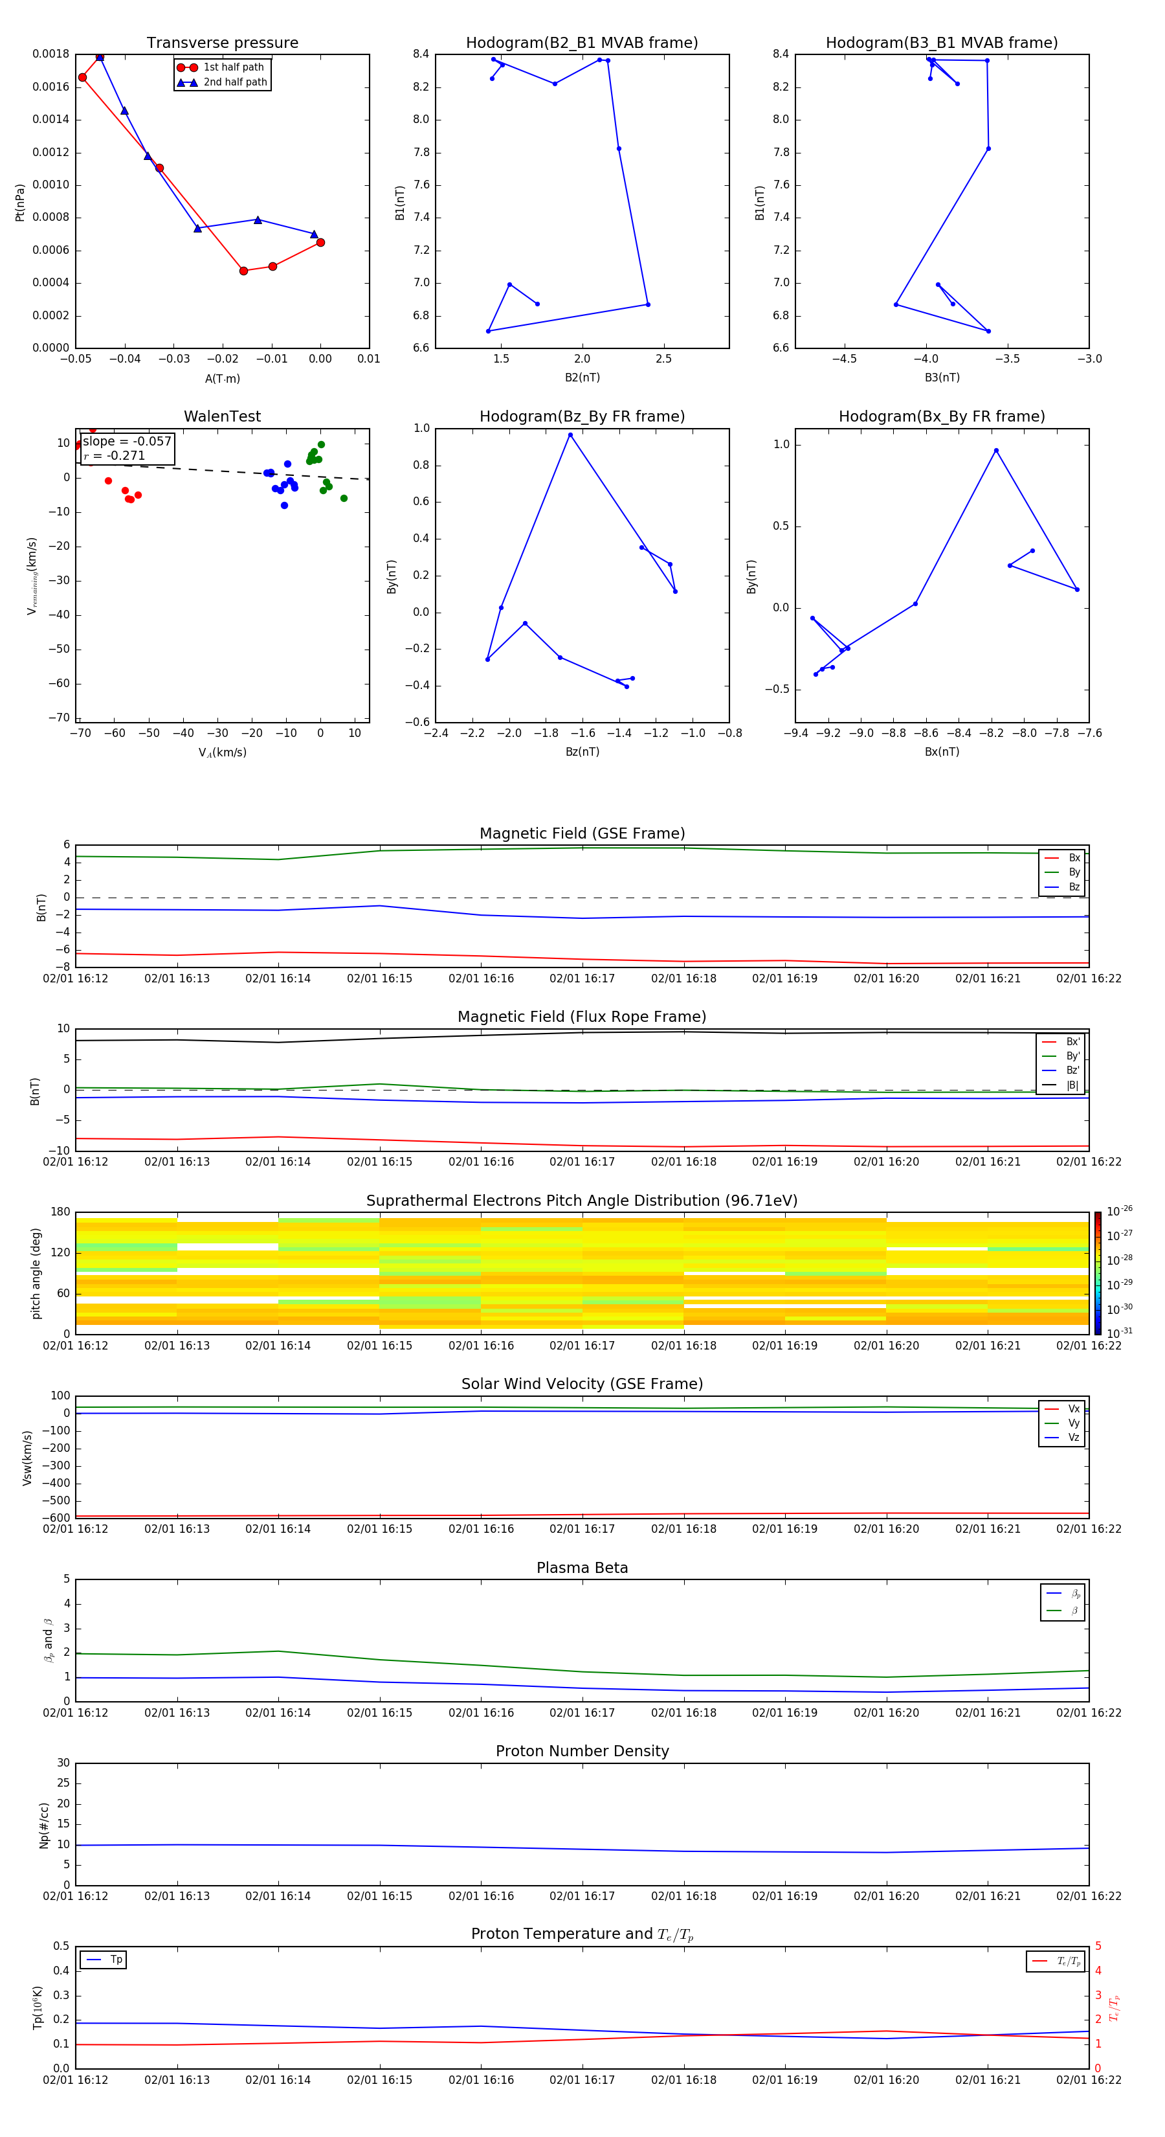Click the 'Np(#/cc)' axis label
Viewport: 1165px width, 2137px height.
(44, 1825)
